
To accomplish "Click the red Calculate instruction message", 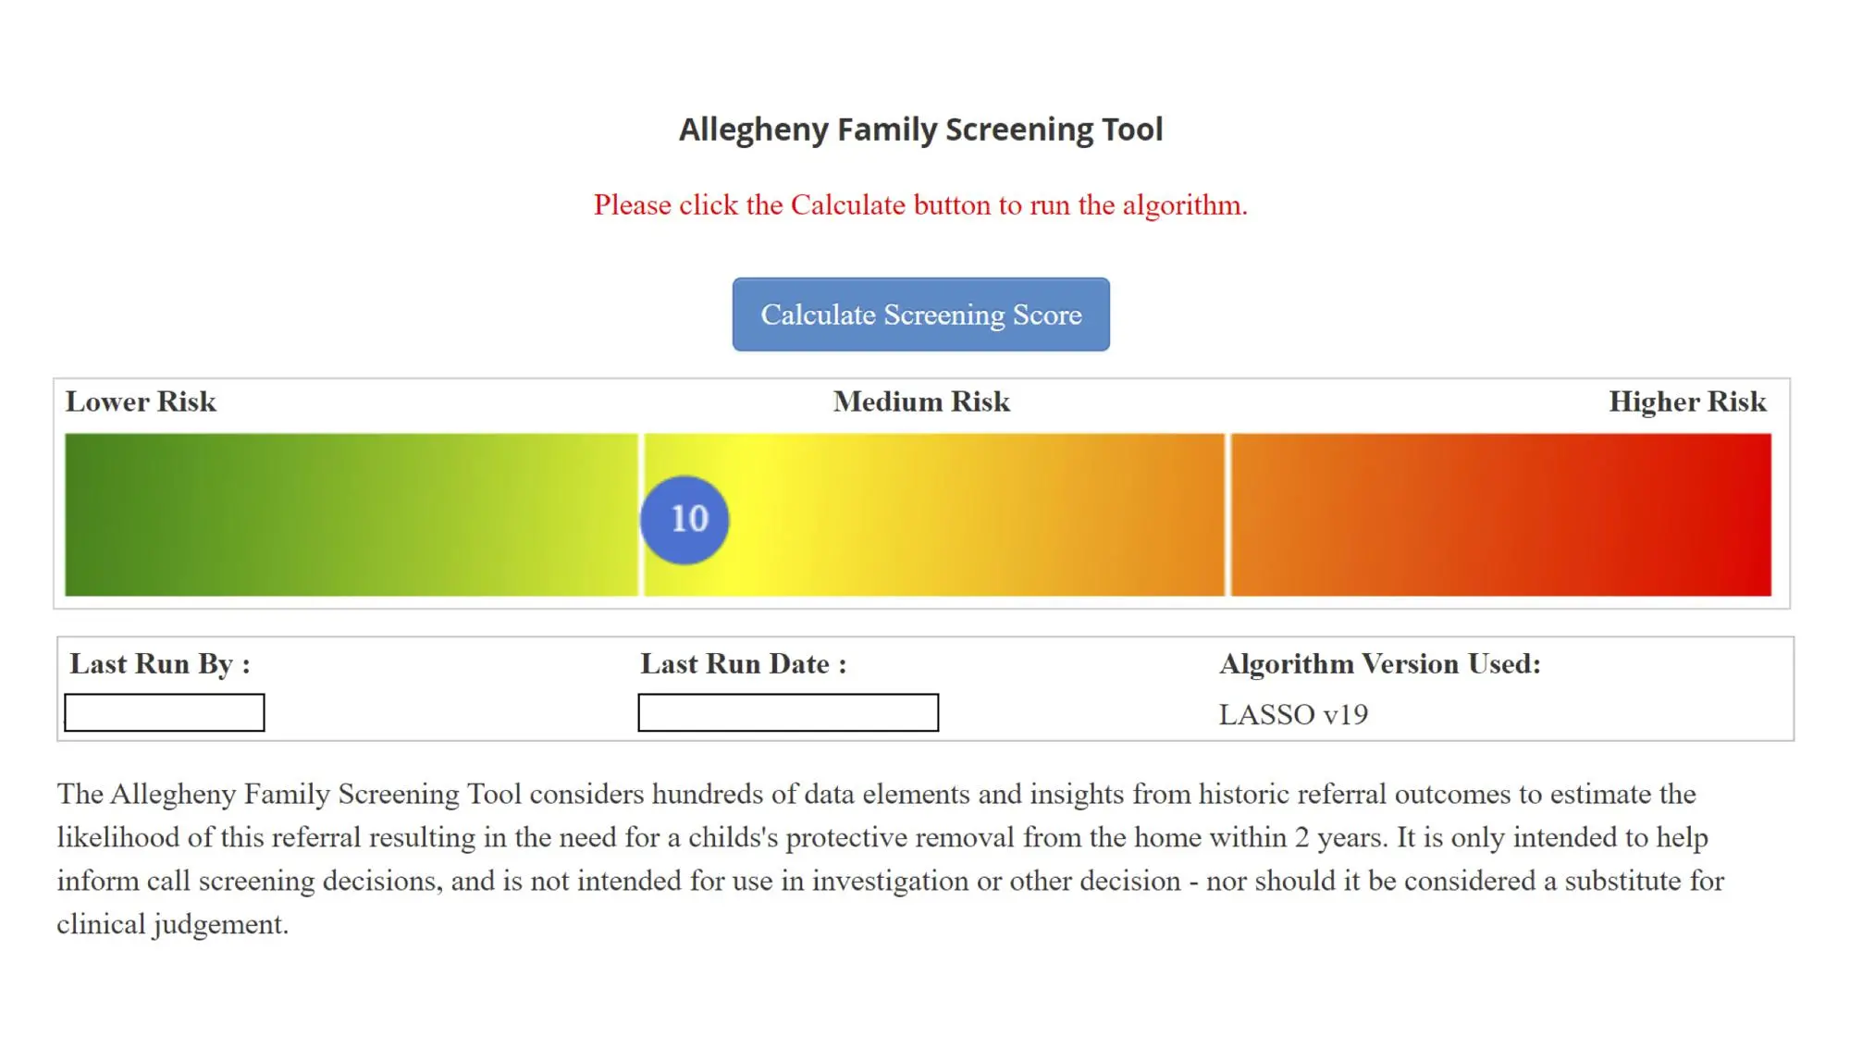I will 920,204.
